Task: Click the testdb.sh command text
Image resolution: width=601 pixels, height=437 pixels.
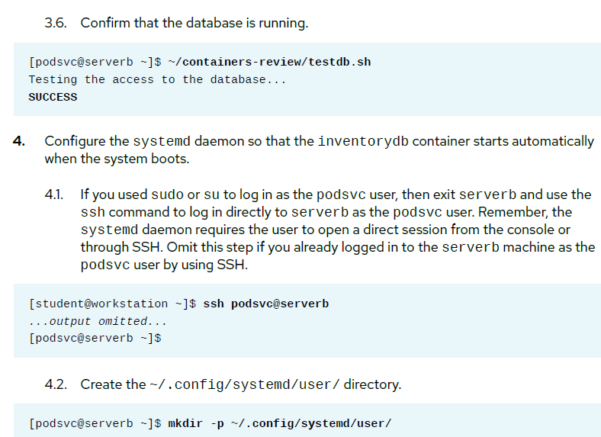Action: (269, 62)
